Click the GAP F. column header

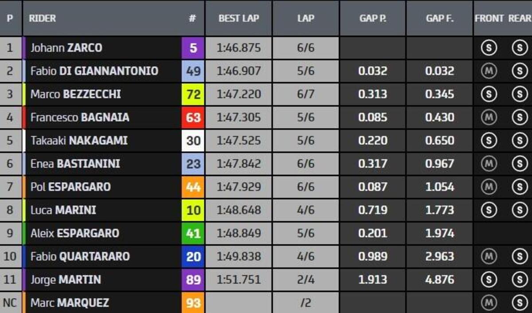(439, 18)
